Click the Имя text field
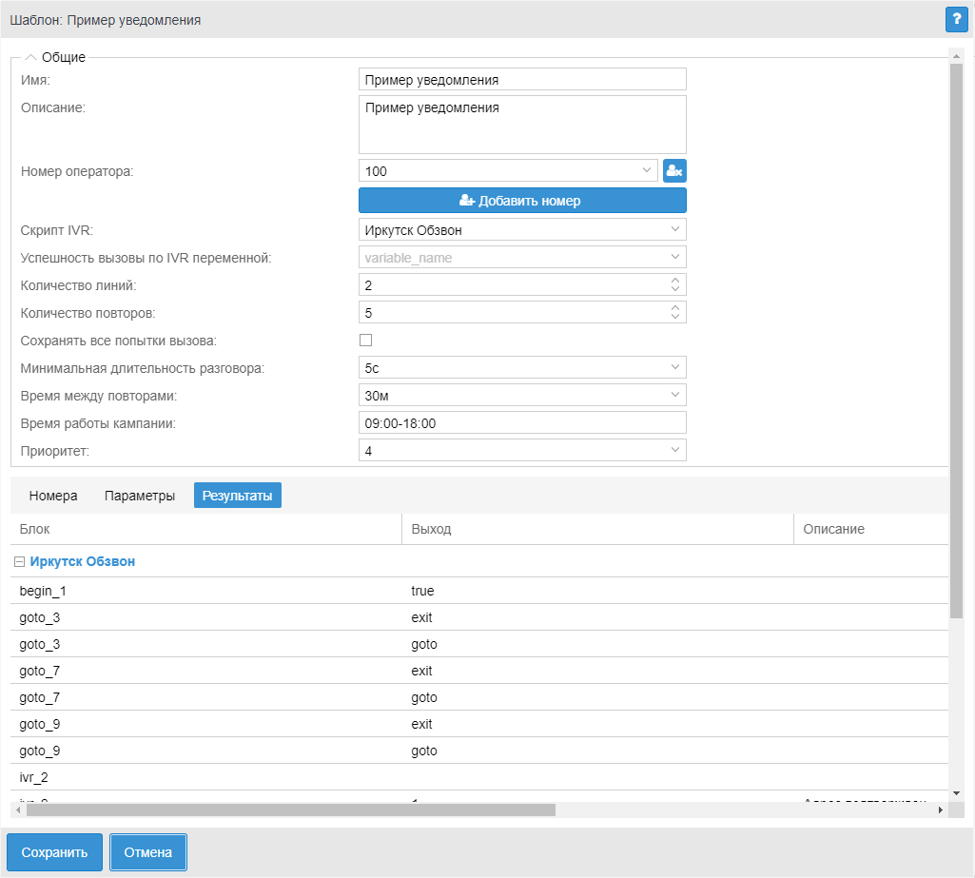 [522, 80]
